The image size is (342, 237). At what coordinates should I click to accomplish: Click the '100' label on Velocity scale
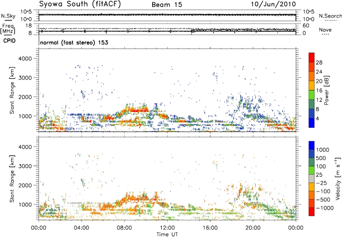321,166
